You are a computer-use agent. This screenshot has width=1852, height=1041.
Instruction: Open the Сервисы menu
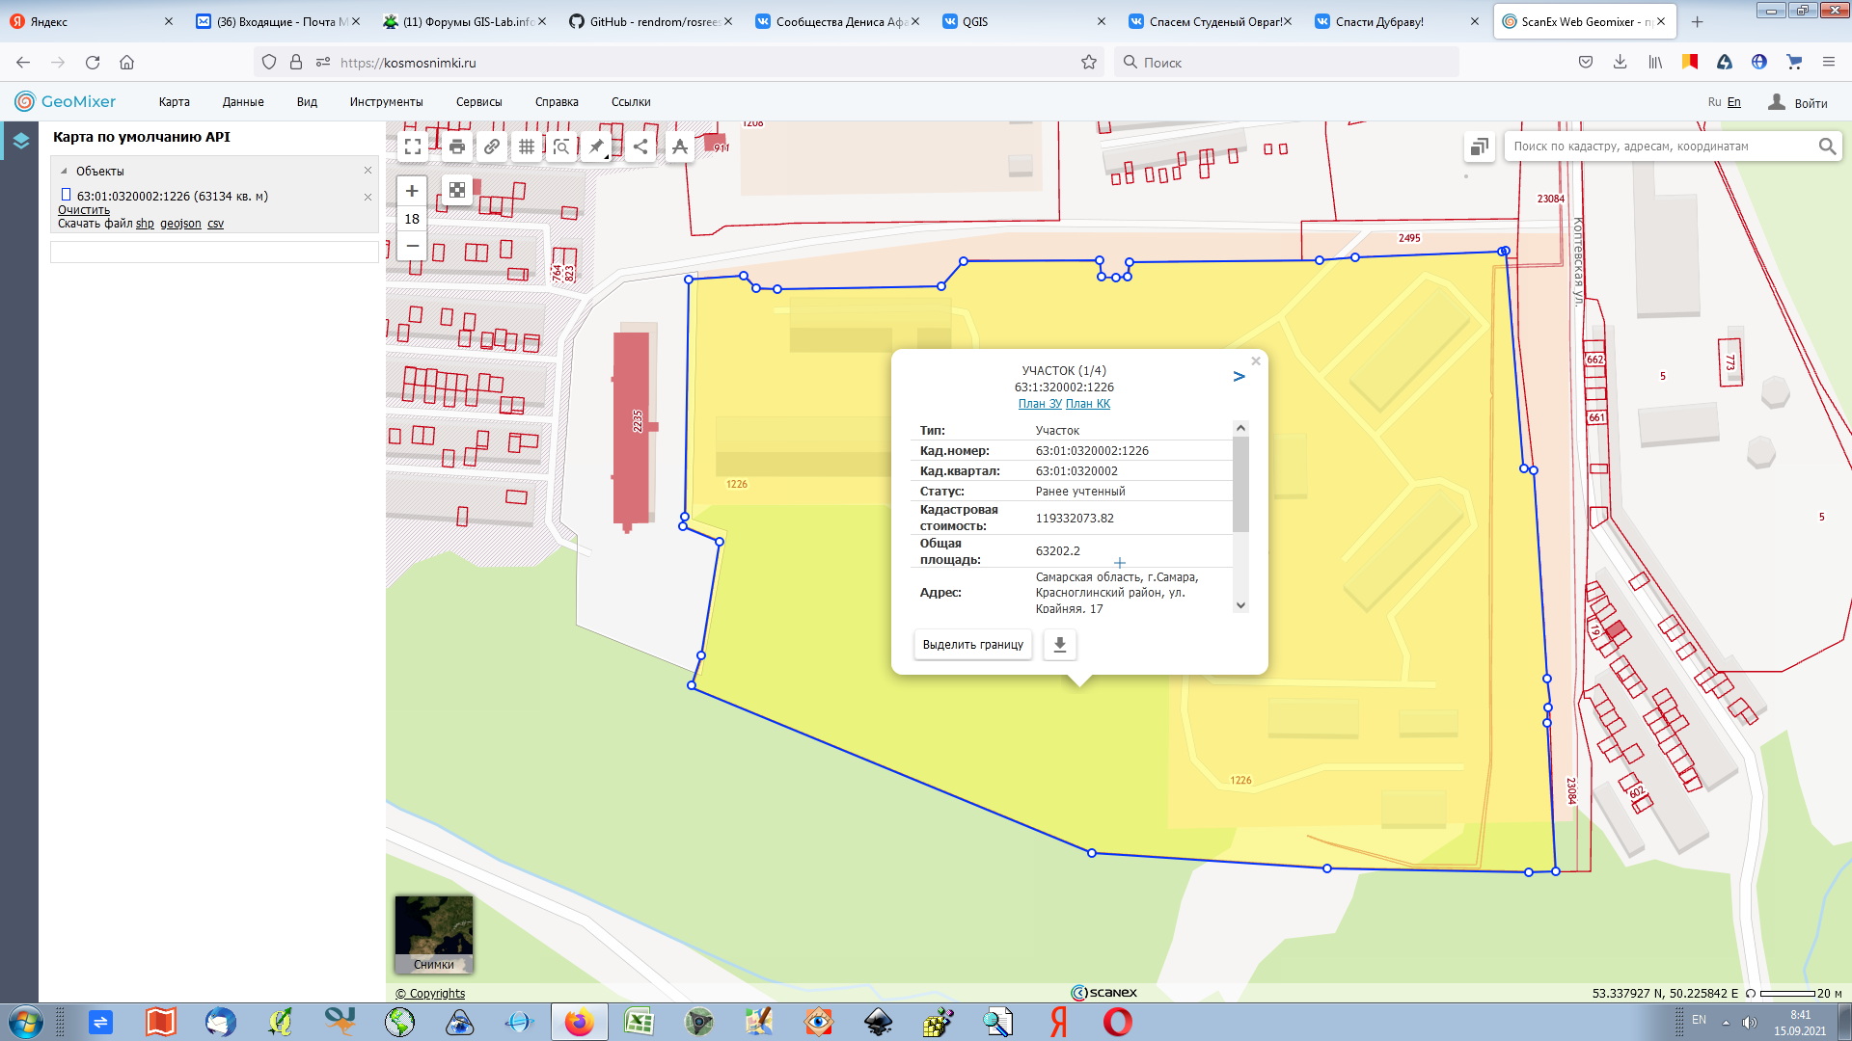click(478, 102)
